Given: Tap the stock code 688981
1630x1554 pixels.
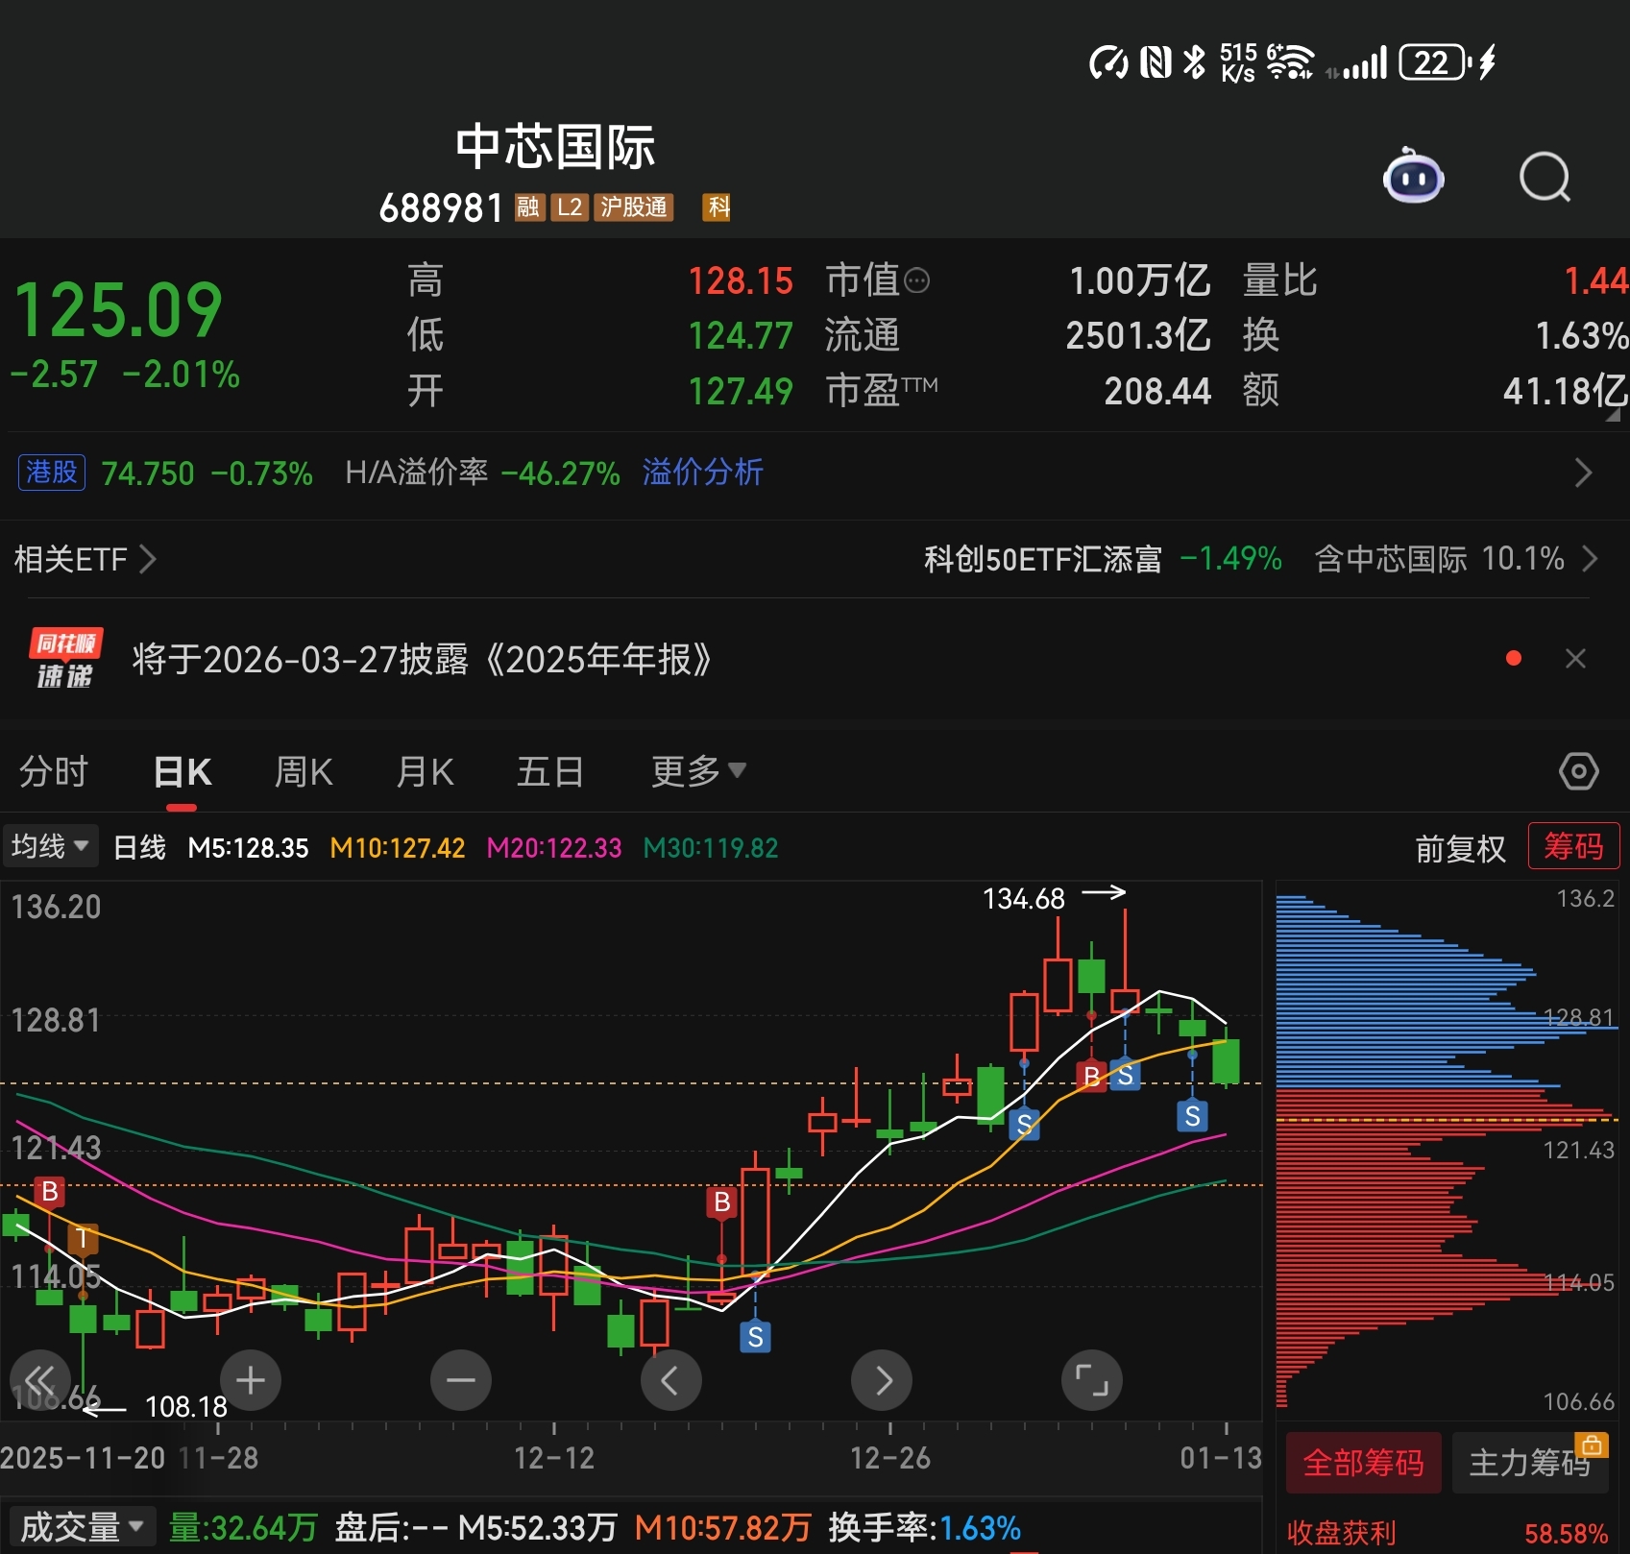Looking at the screenshot, I should tap(441, 207).
